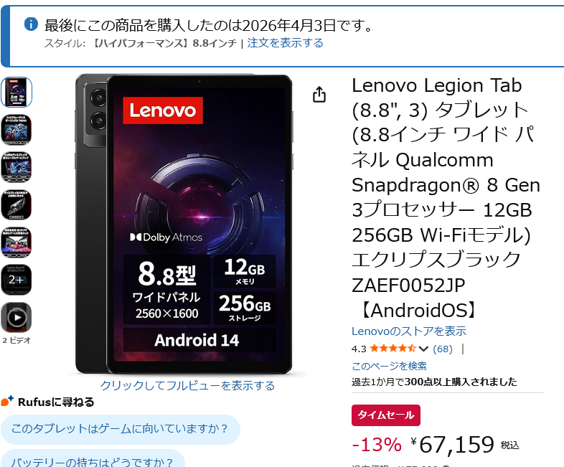Select the fifth thumbnail in the image gallery

click(x=17, y=242)
